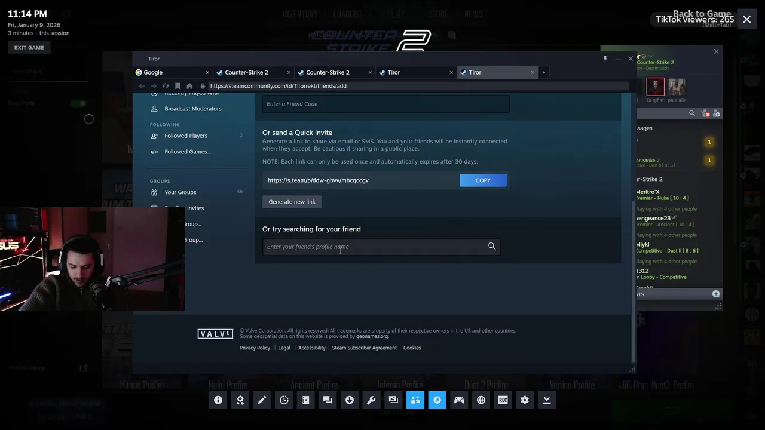Open the Achievements icon in overlay toolbar

[x=240, y=400]
